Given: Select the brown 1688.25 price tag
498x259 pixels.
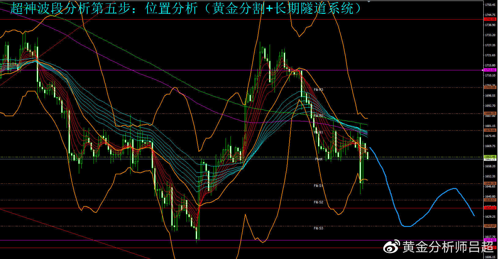Looking at the screenshot, I should pos(490,113).
